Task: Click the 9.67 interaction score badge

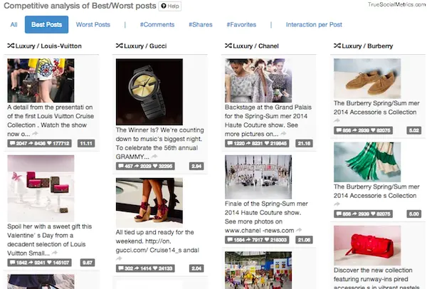Action: point(88,263)
